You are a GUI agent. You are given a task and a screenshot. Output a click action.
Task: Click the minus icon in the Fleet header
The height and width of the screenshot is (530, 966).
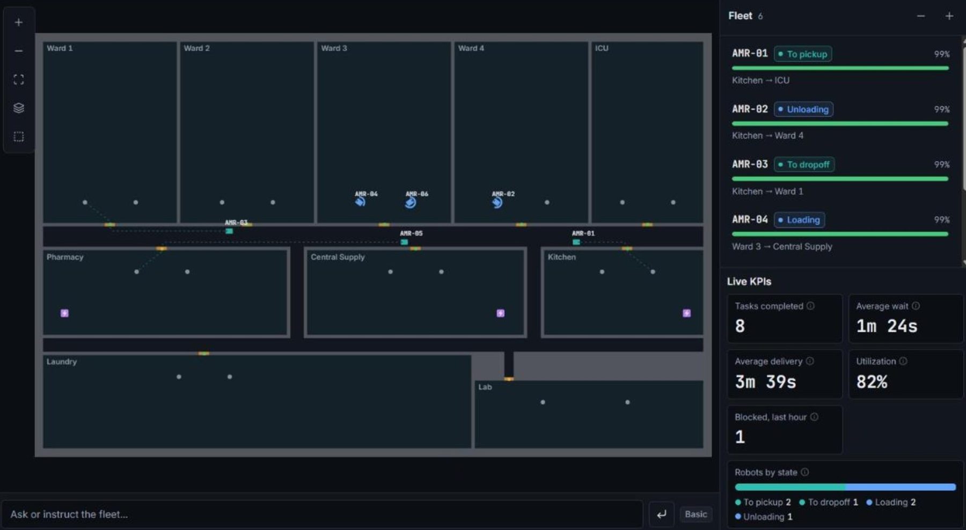pos(921,16)
